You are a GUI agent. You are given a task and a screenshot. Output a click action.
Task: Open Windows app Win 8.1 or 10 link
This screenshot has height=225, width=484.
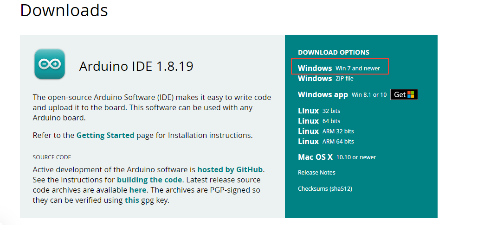point(342,94)
